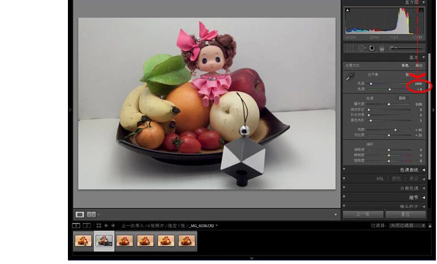This screenshot has height=264, width=437.
Task: Toggle the 分离色调 panel on/off switch
Action: point(344,188)
